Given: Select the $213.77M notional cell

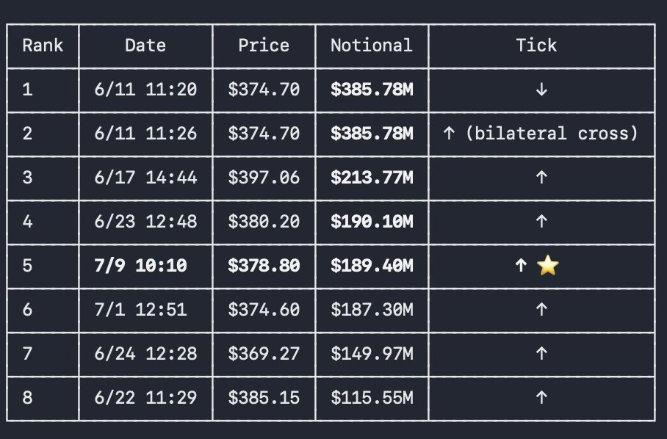Looking at the screenshot, I should 372,178.
